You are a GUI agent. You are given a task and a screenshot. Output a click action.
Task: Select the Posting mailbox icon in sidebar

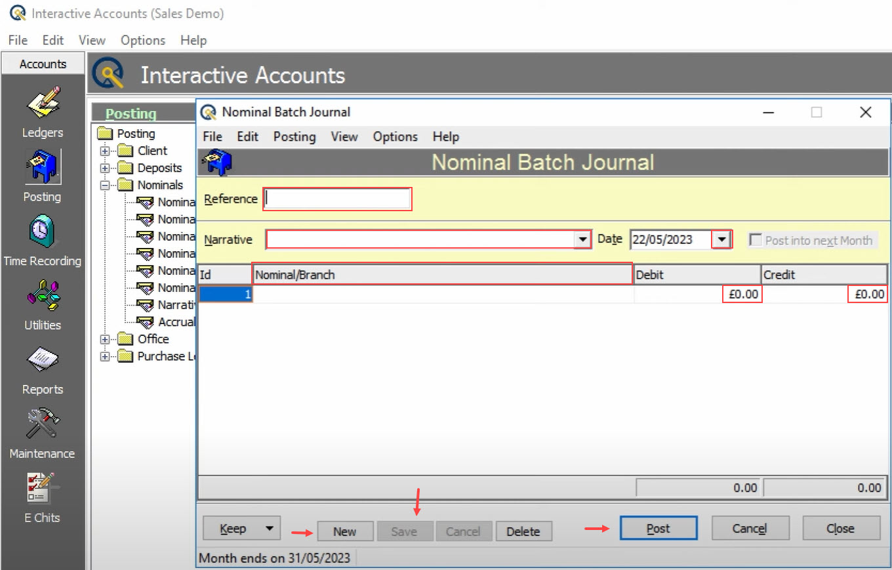coord(43,167)
